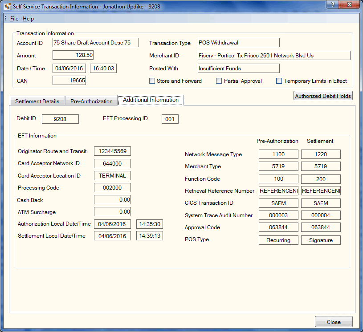This screenshot has width=363, height=332.
Task: Click Settlement Approval Code 063844
Action: click(x=321, y=227)
